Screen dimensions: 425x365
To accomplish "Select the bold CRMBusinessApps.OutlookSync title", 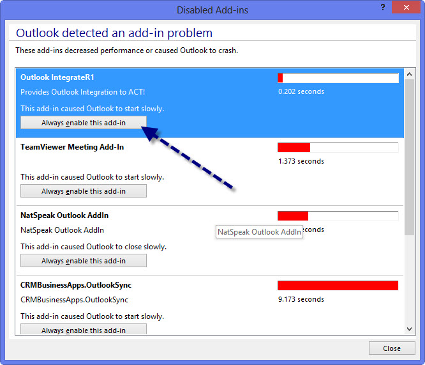I will (76, 285).
